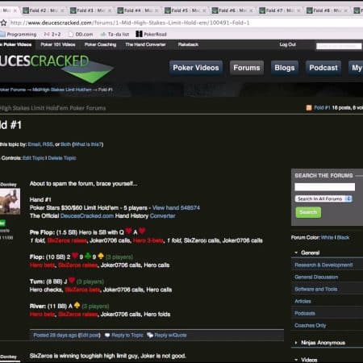The image size is (363, 363).
Task: Close the Fold #5 tab
Action: pos(204,10)
